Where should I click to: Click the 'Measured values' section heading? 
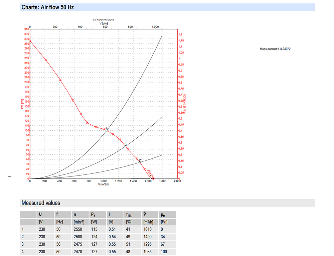click(41, 203)
